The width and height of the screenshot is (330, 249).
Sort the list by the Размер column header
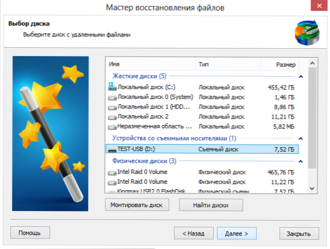[280, 64]
